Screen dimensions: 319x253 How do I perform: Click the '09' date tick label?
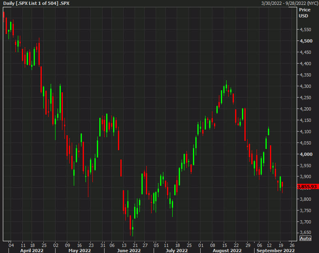tap(68, 245)
